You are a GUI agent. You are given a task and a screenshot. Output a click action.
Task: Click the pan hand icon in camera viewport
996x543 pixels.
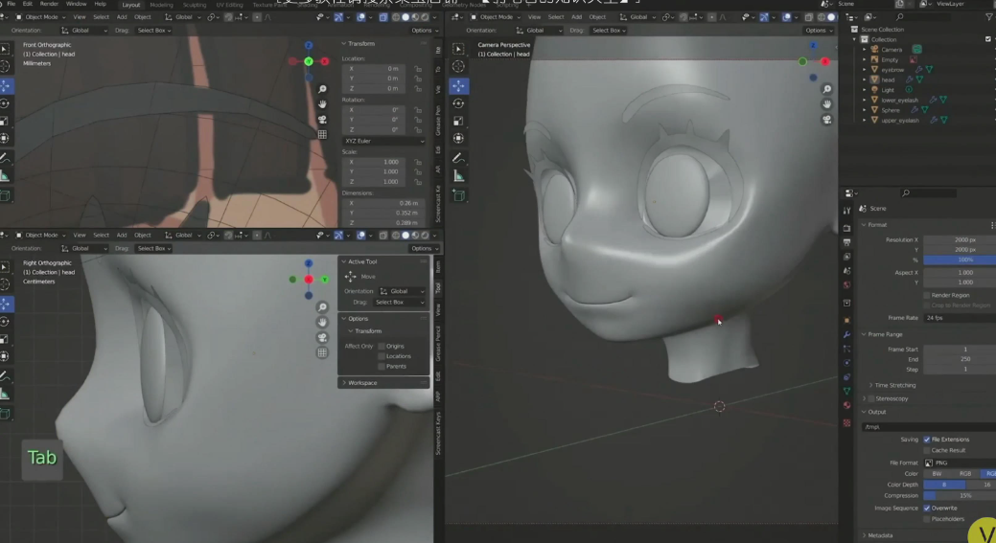pos(826,104)
